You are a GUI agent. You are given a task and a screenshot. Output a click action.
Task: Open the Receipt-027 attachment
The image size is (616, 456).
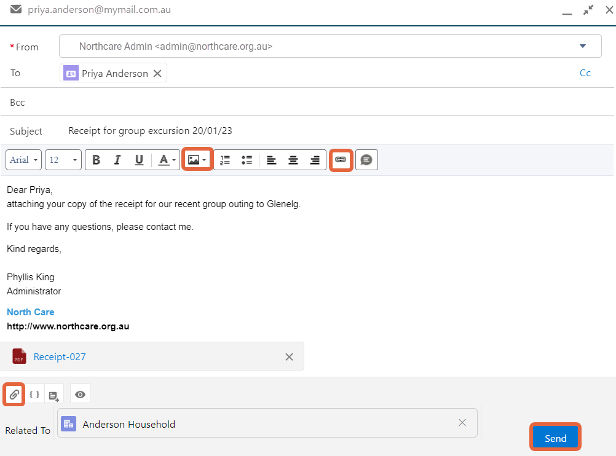pyautogui.click(x=60, y=356)
